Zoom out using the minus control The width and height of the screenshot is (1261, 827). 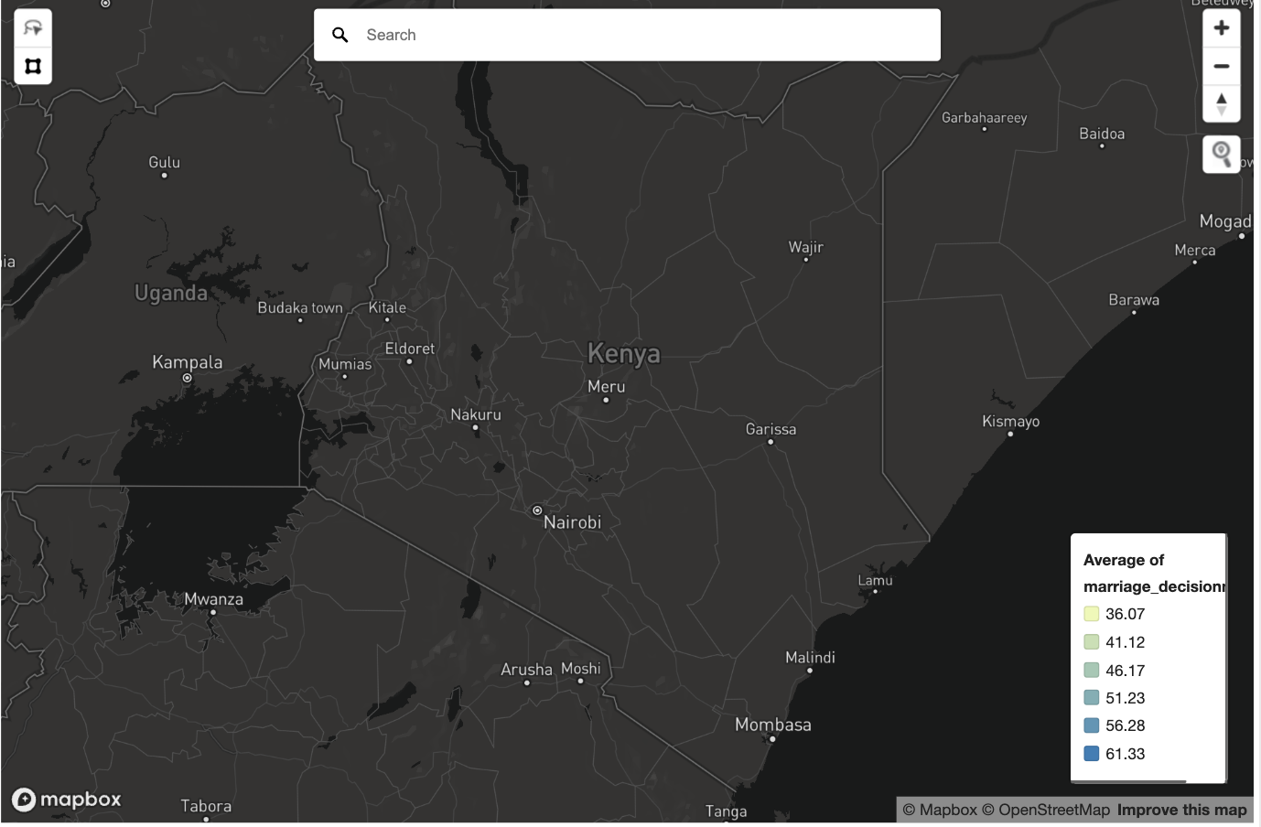[x=1221, y=65]
